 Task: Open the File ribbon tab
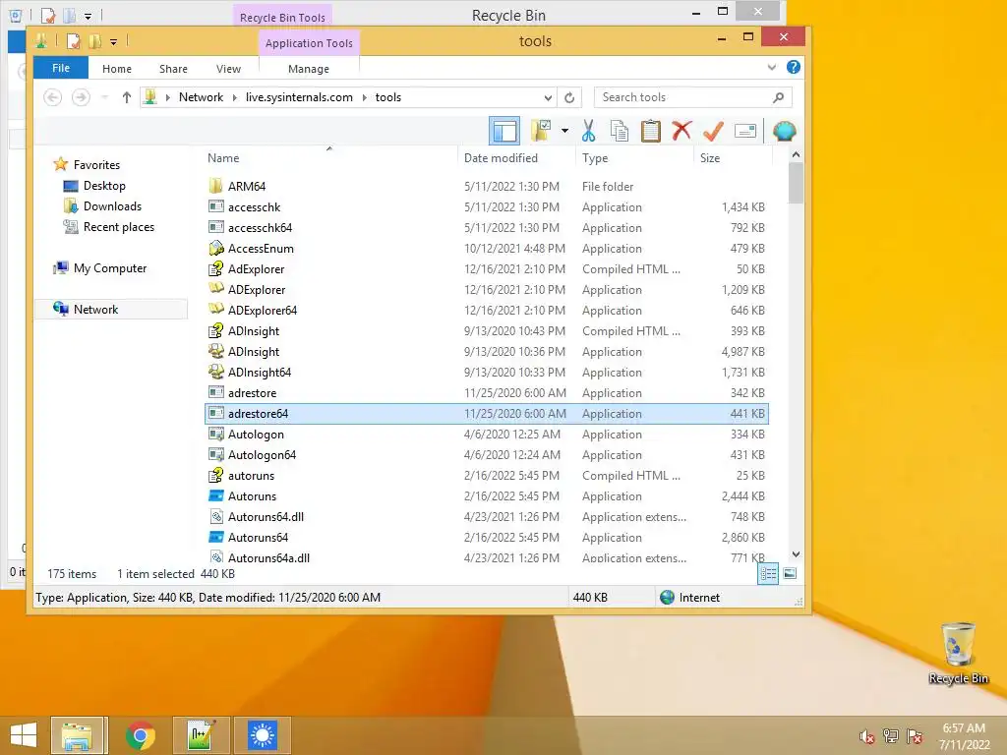point(61,68)
